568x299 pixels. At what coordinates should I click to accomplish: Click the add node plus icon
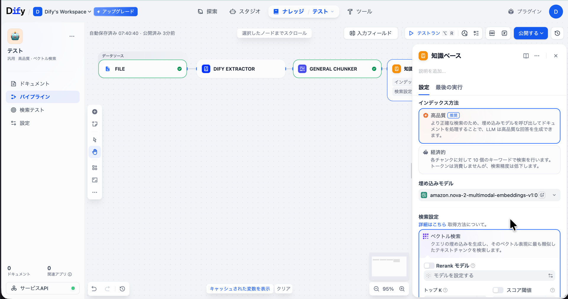pyautogui.click(x=95, y=112)
